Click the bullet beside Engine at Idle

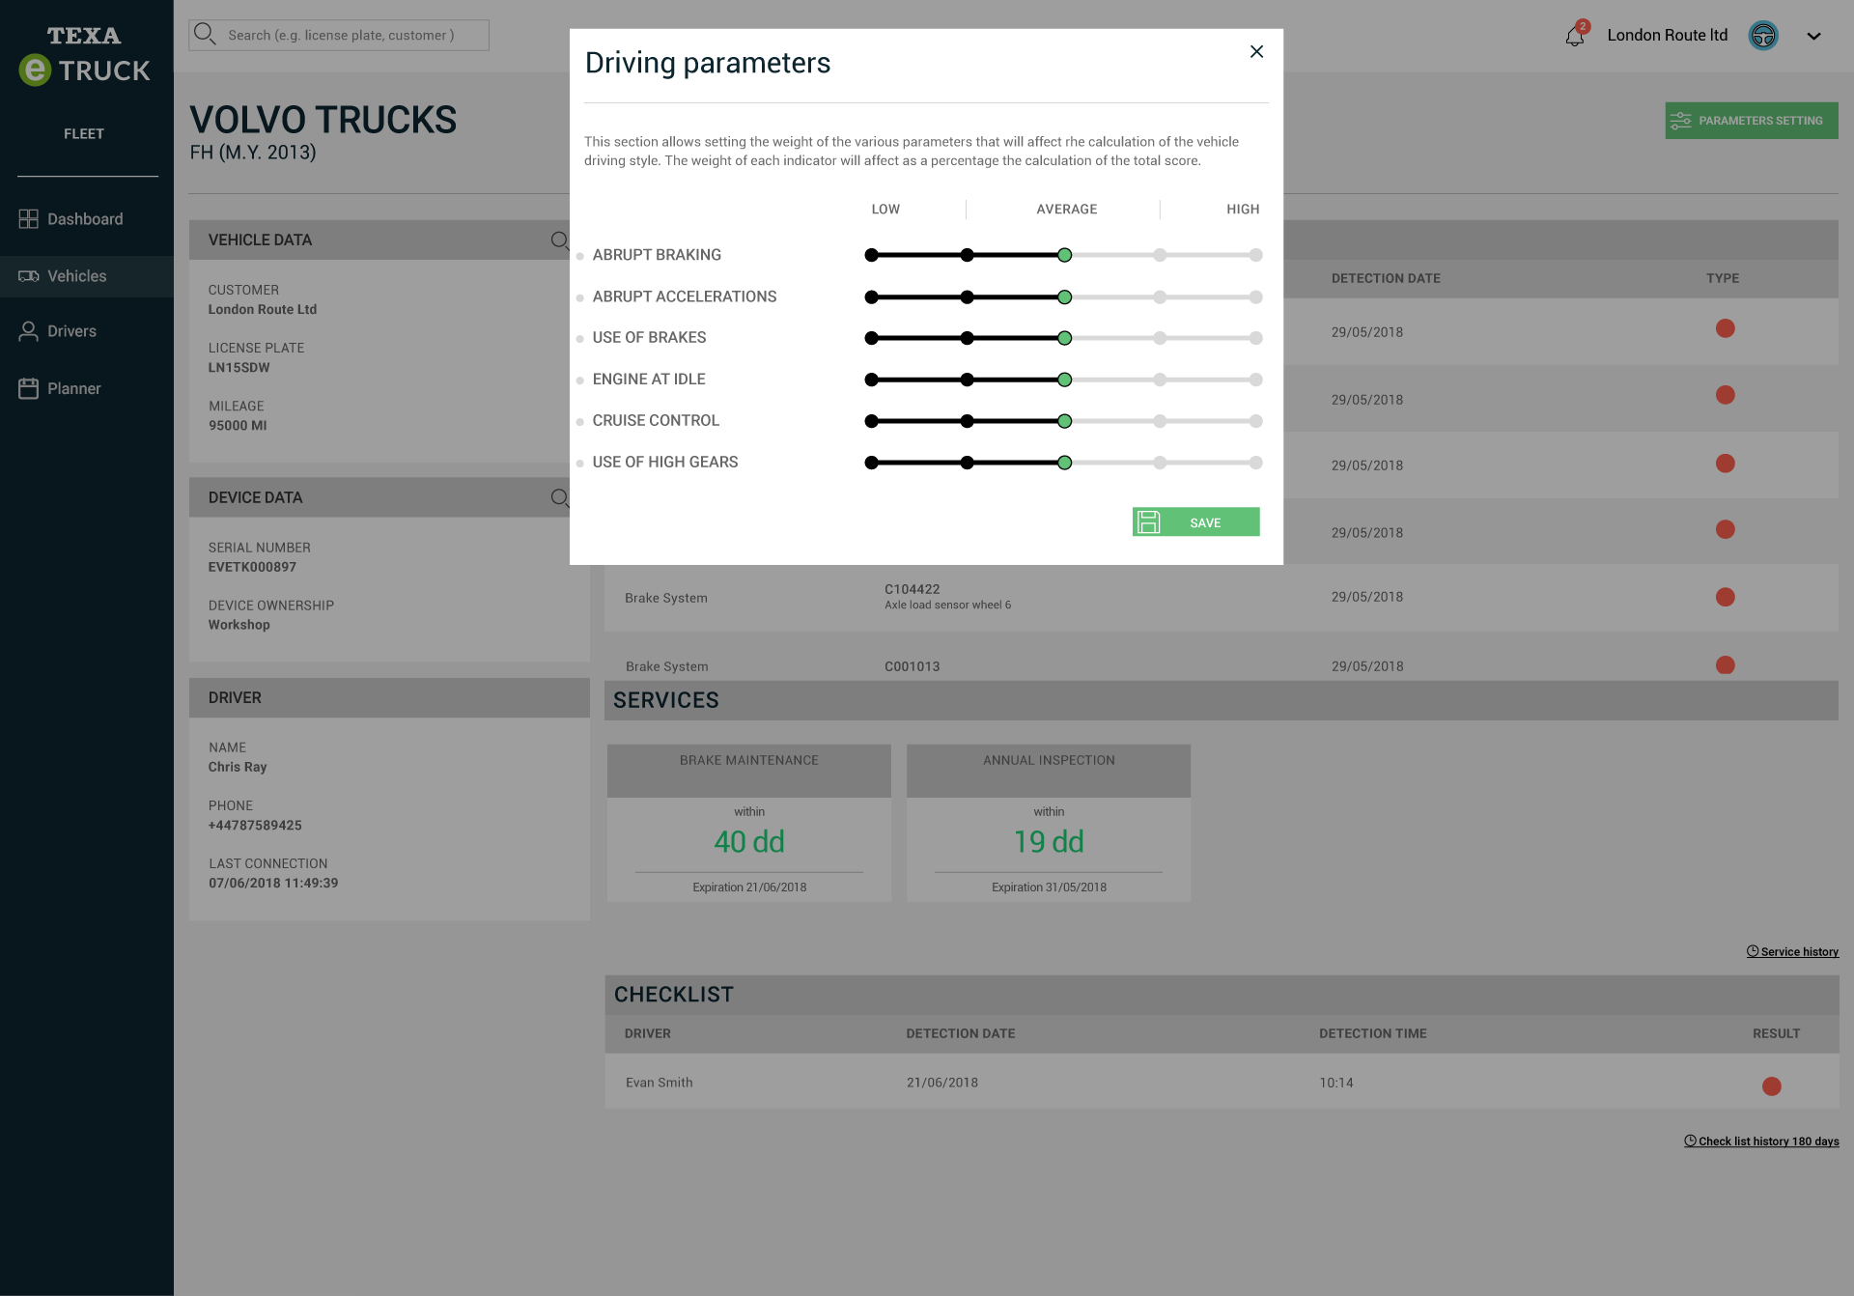580,380
